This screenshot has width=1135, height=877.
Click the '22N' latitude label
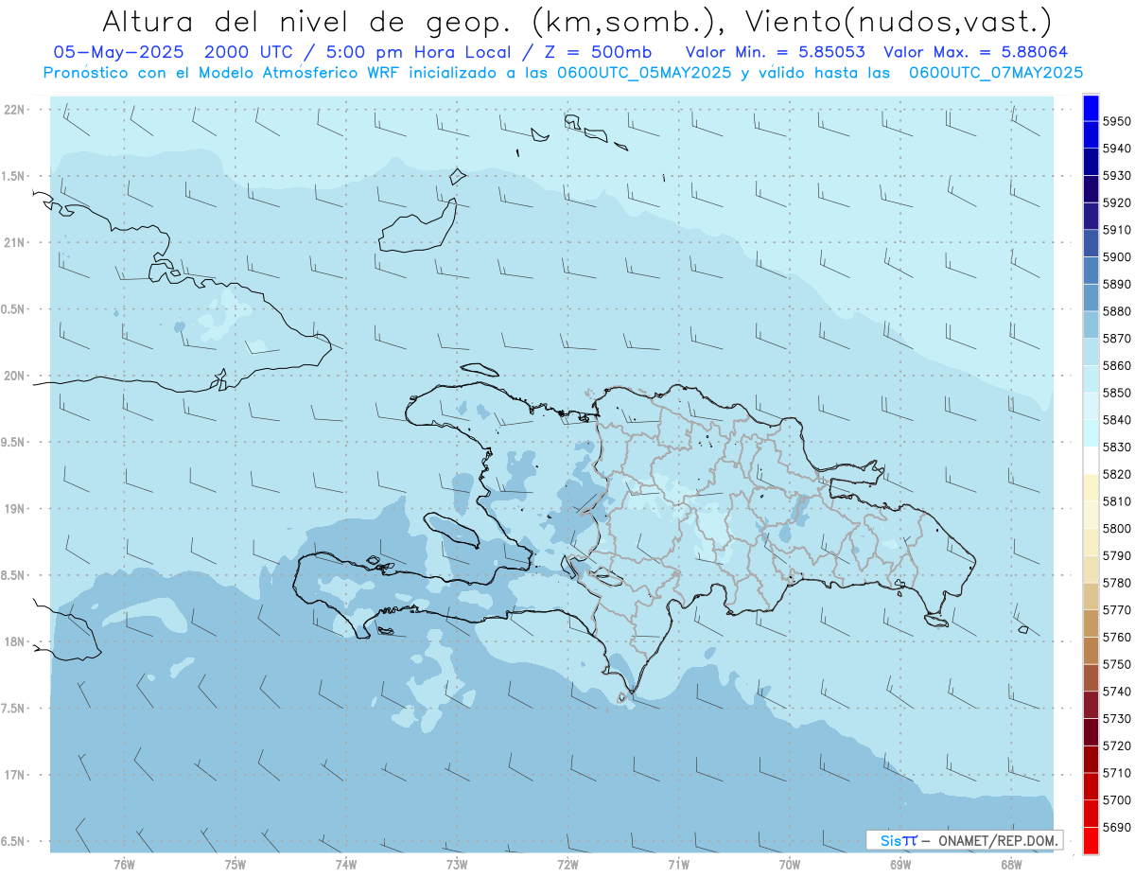click(14, 110)
